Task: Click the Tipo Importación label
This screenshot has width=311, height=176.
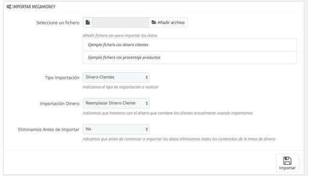Action: pos(62,78)
